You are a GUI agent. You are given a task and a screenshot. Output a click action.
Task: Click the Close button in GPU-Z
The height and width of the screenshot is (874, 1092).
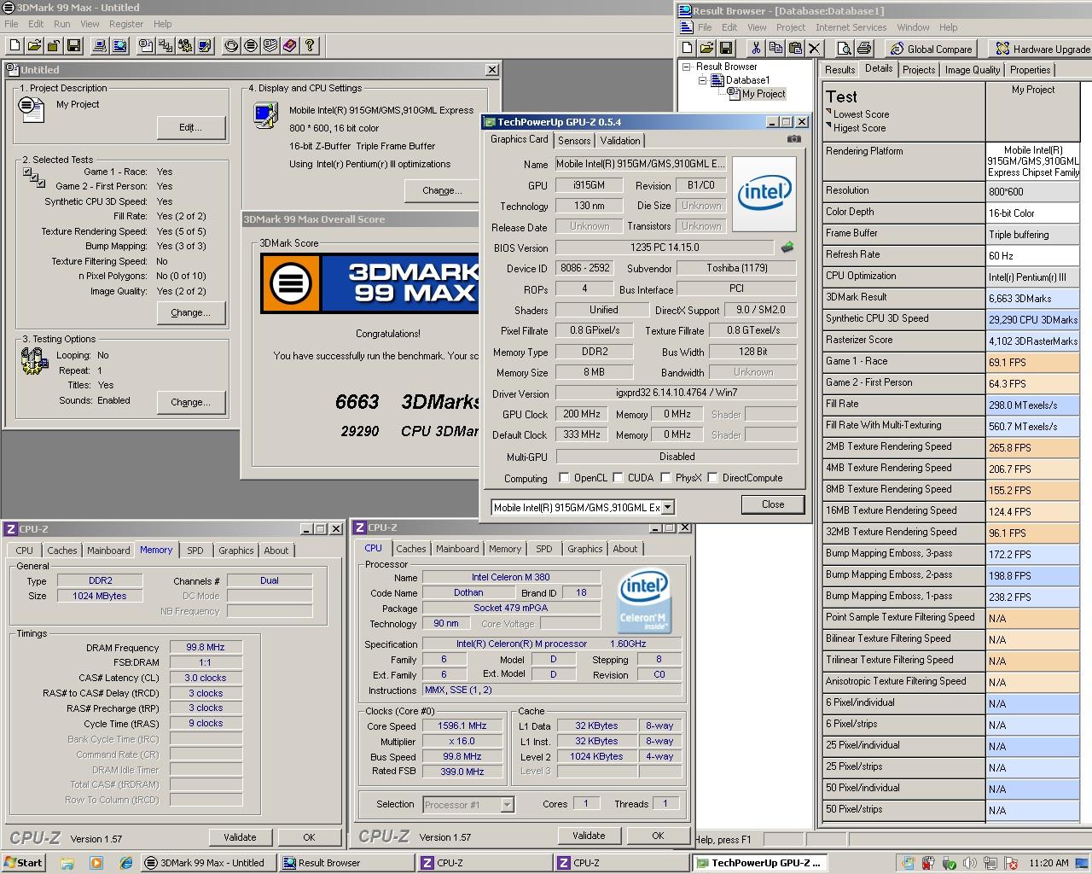[772, 504]
